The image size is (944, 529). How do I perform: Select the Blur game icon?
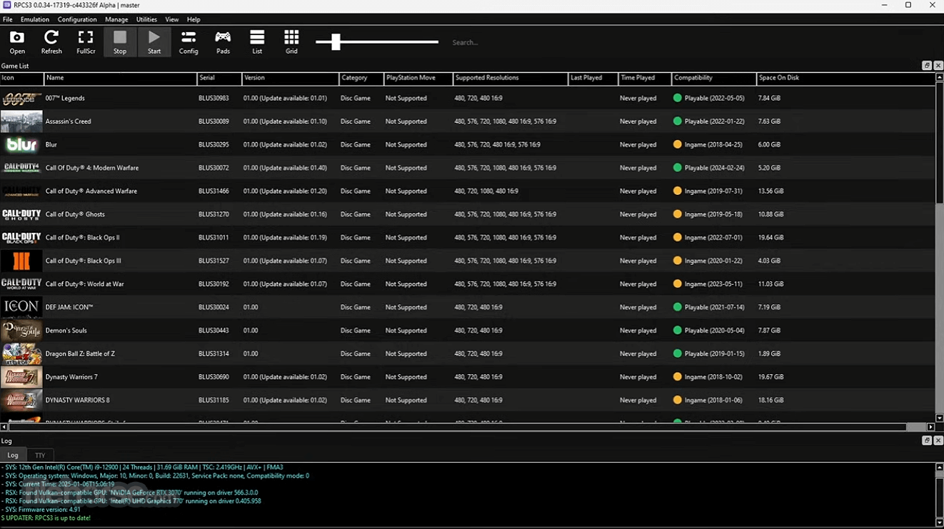21,145
